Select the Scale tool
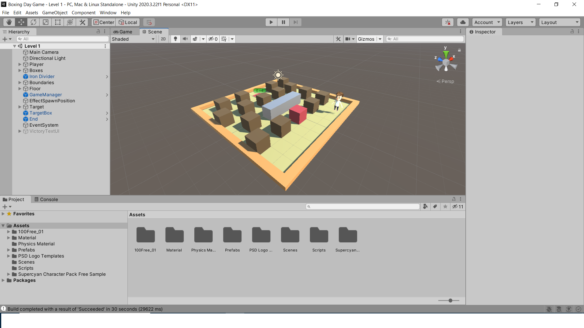The image size is (584, 328). (x=45, y=22)
